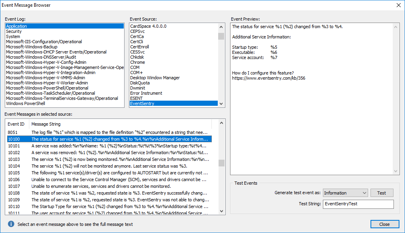The height and width of the screenshot is (233, 405).
Task: Select Chkdsk event source
Action: pos(174,57)
